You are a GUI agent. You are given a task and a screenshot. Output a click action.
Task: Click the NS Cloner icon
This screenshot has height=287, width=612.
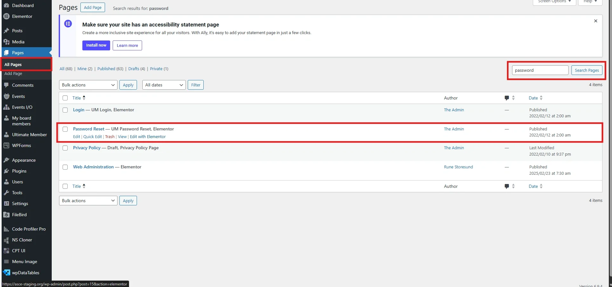[6, 240]
